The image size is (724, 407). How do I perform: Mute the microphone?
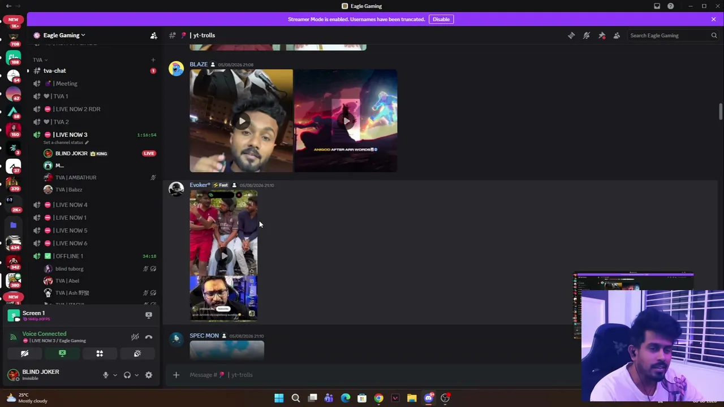(x=105, y=375)
